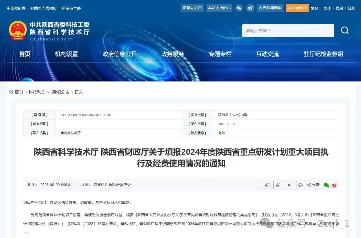Open 首页 navigation tab

(25, 54)
